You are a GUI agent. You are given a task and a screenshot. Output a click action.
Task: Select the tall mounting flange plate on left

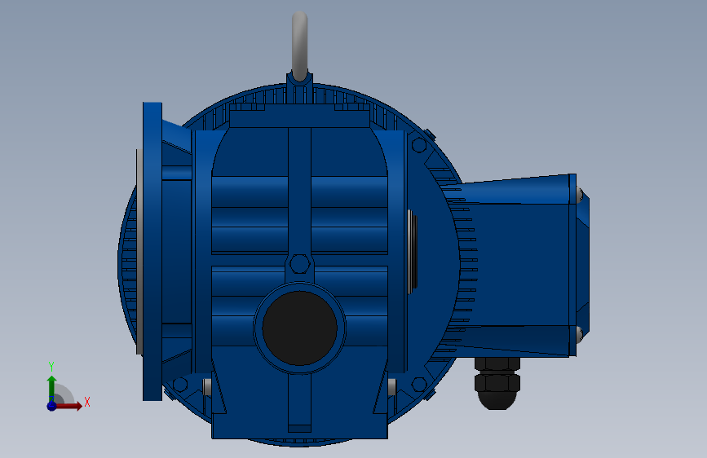(152, 252)
